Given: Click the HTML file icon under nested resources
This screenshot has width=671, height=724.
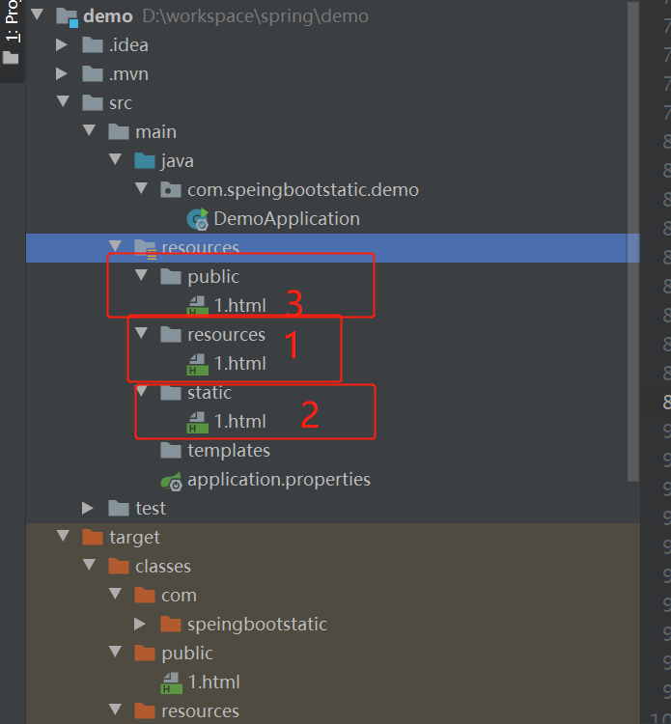Looking at the screenshot, I should (x=197, y=364).
